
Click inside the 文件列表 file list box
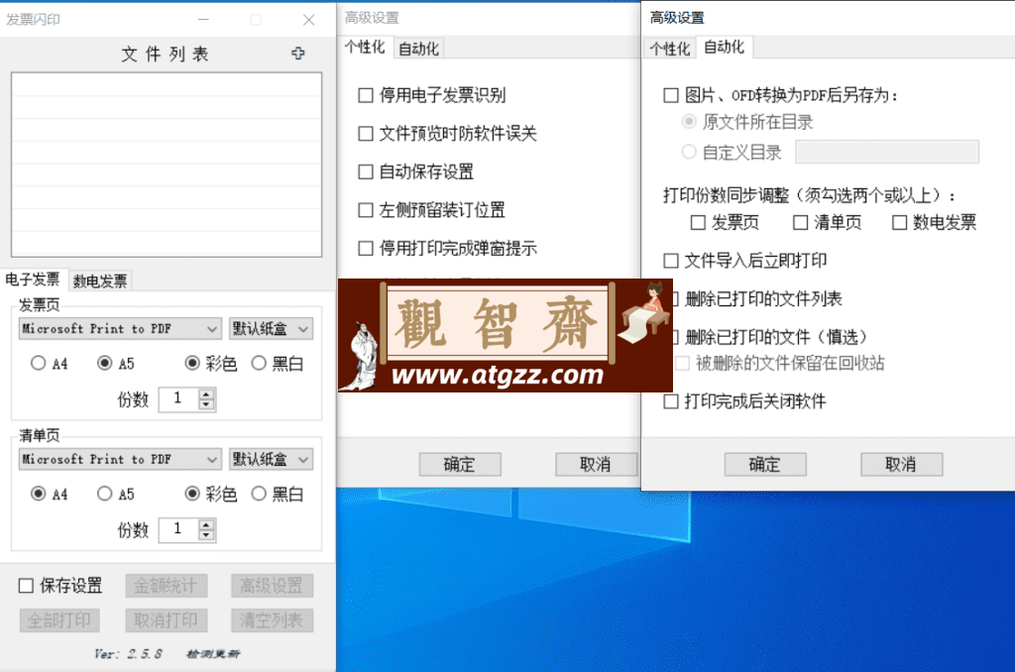pos(167,165)
